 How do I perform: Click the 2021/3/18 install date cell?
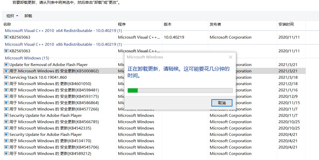(x=288, y=77)
